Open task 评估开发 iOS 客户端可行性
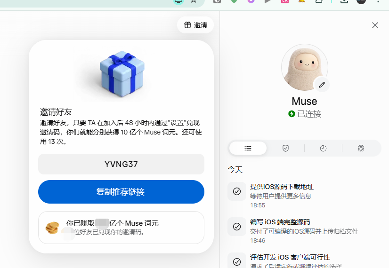The image size is (389, 268). (290, 257)
